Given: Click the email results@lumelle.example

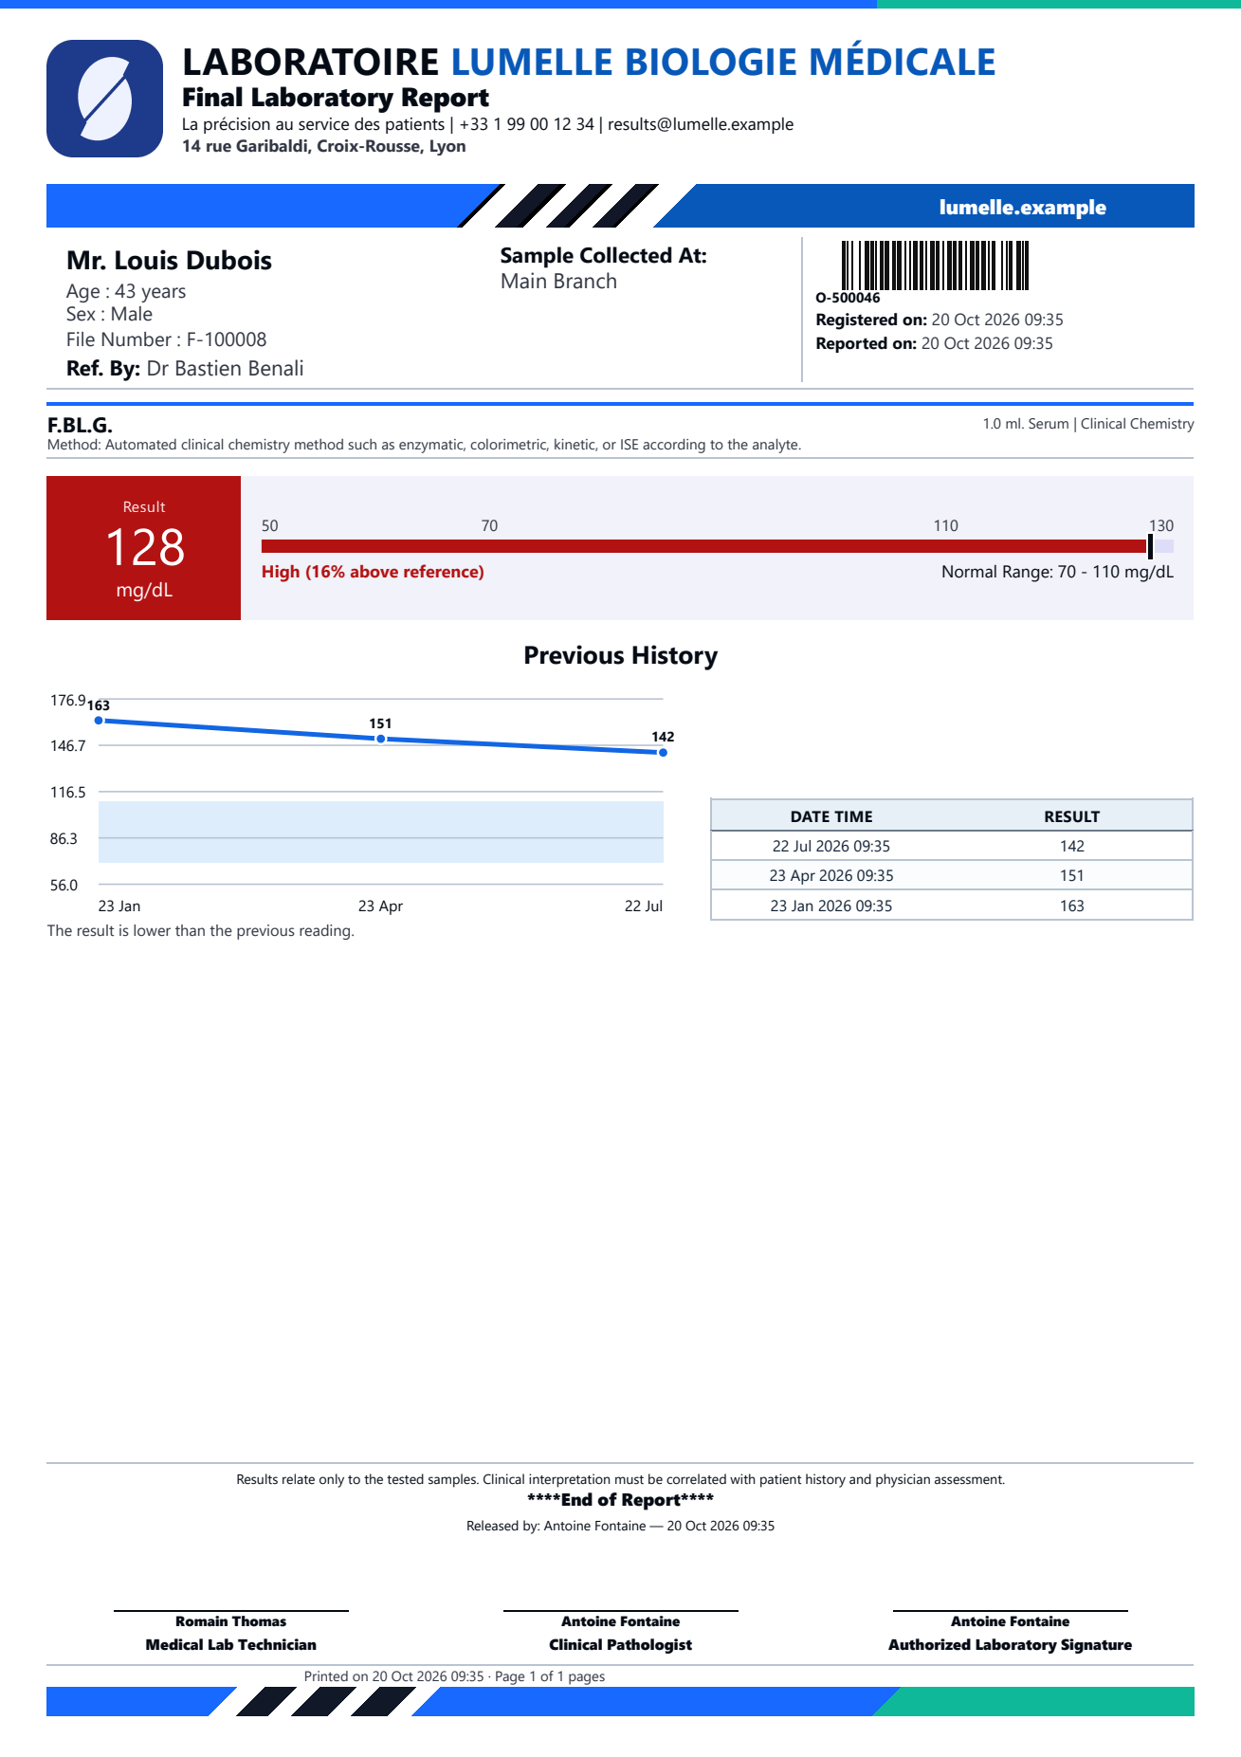Looking at the screenshot, I should 701,124.
